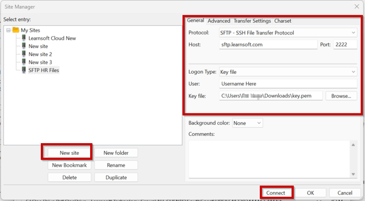Click the server icon beside Learnsoft Cloud New
Viewport: 365px width, 201px height.
[x=24, y=38]
